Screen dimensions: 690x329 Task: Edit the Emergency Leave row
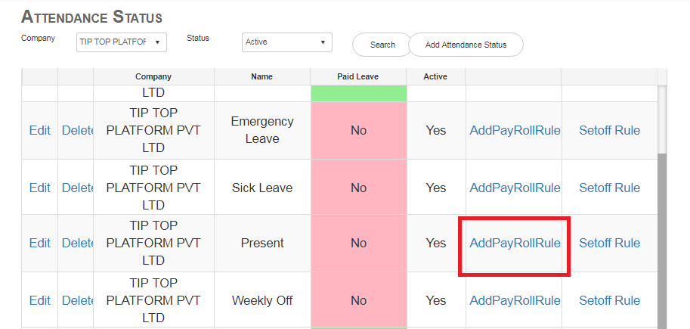[39, 130]
